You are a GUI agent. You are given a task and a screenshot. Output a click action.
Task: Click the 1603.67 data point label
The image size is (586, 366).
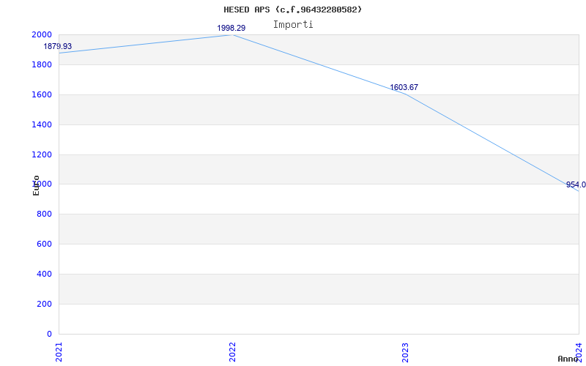click(x=404, y=87)
